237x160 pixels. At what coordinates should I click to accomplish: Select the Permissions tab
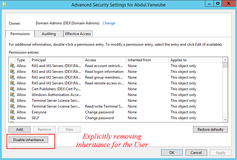20,34
